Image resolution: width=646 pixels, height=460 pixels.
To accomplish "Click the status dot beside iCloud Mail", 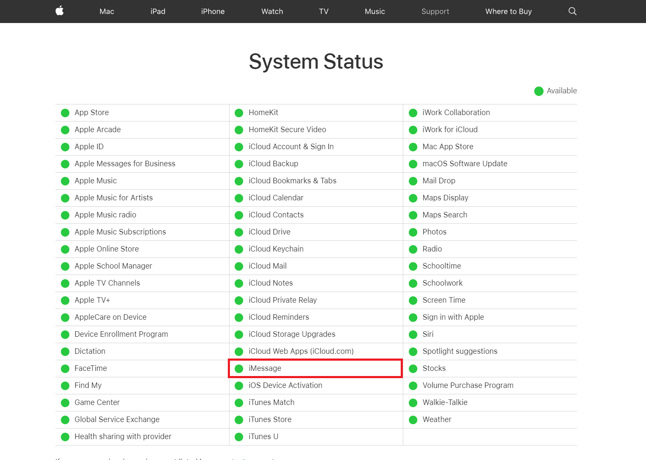I will [x=239, y=266].
